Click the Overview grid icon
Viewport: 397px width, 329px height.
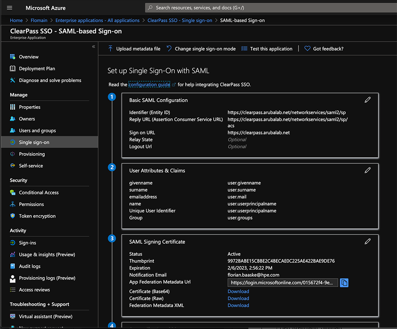point(12,57)
